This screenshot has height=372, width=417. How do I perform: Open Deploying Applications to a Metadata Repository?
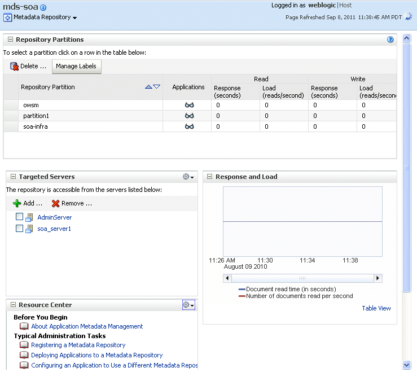click(97, 355)
